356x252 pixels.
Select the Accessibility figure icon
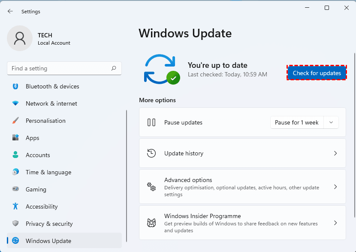pos(15,206)
